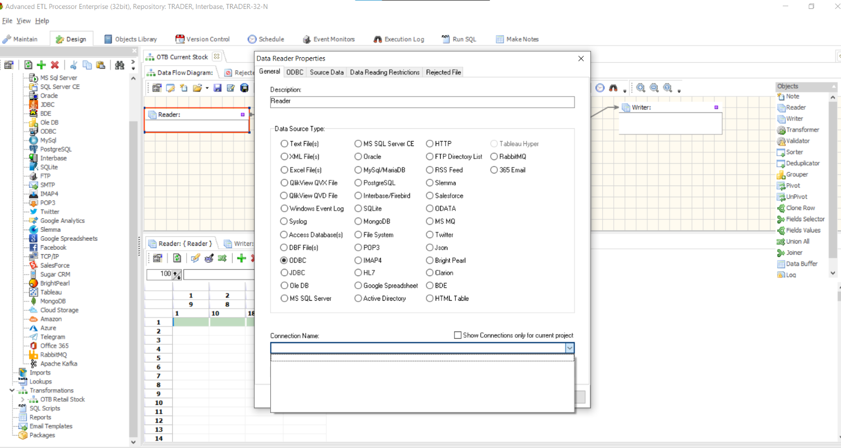The width and height of the screenshot is (841, 448).
Task: Switch to the ODBC tab in dialog
Action: 295,72
